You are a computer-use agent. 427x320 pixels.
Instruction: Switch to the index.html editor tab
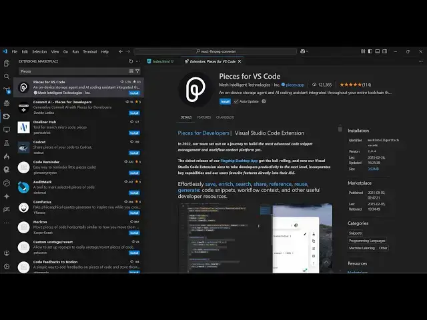pos(161,61)
